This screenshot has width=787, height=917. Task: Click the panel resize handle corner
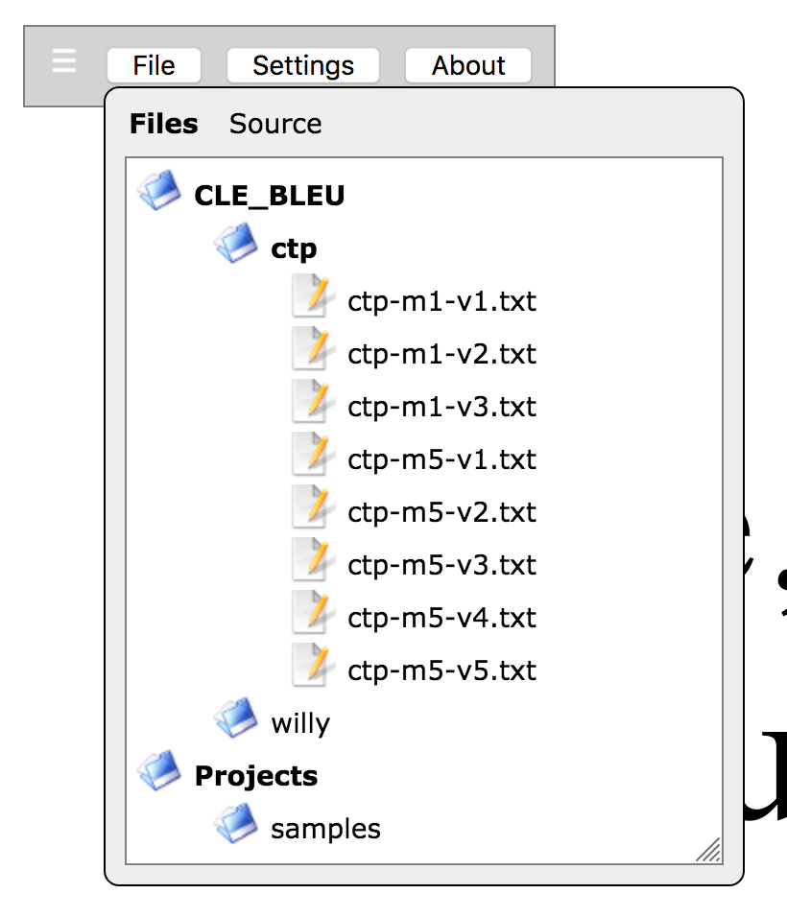coord(708,850)
